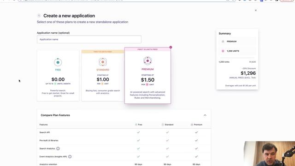Click the $1.00 Standard plan price

(x=103, y=79)
